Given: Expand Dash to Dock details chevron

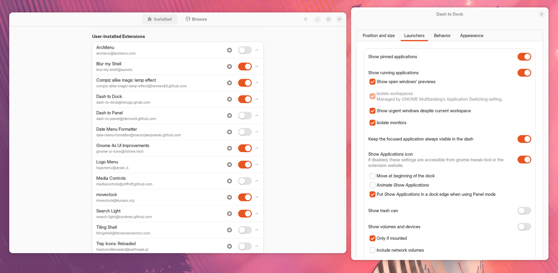Looking at the screenshot, I should click(257, 99).
